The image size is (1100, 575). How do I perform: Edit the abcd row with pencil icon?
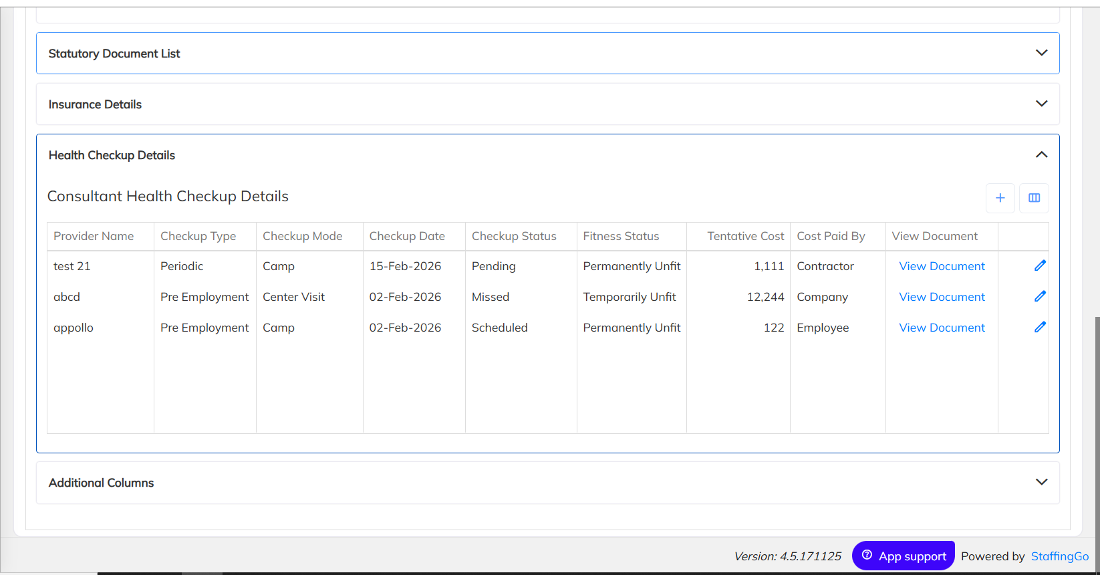point(1040,296)
